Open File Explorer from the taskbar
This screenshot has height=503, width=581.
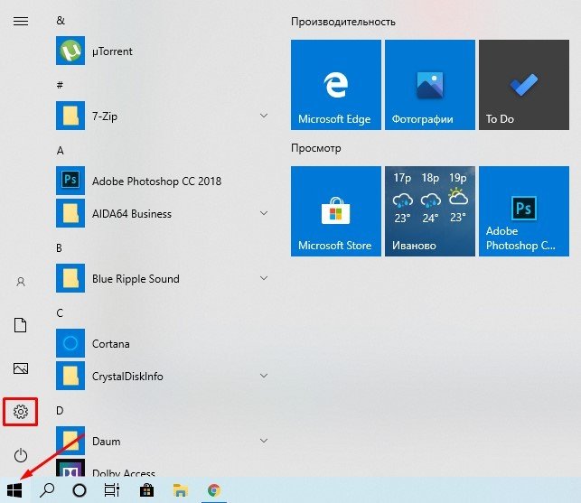pos(181,490)
